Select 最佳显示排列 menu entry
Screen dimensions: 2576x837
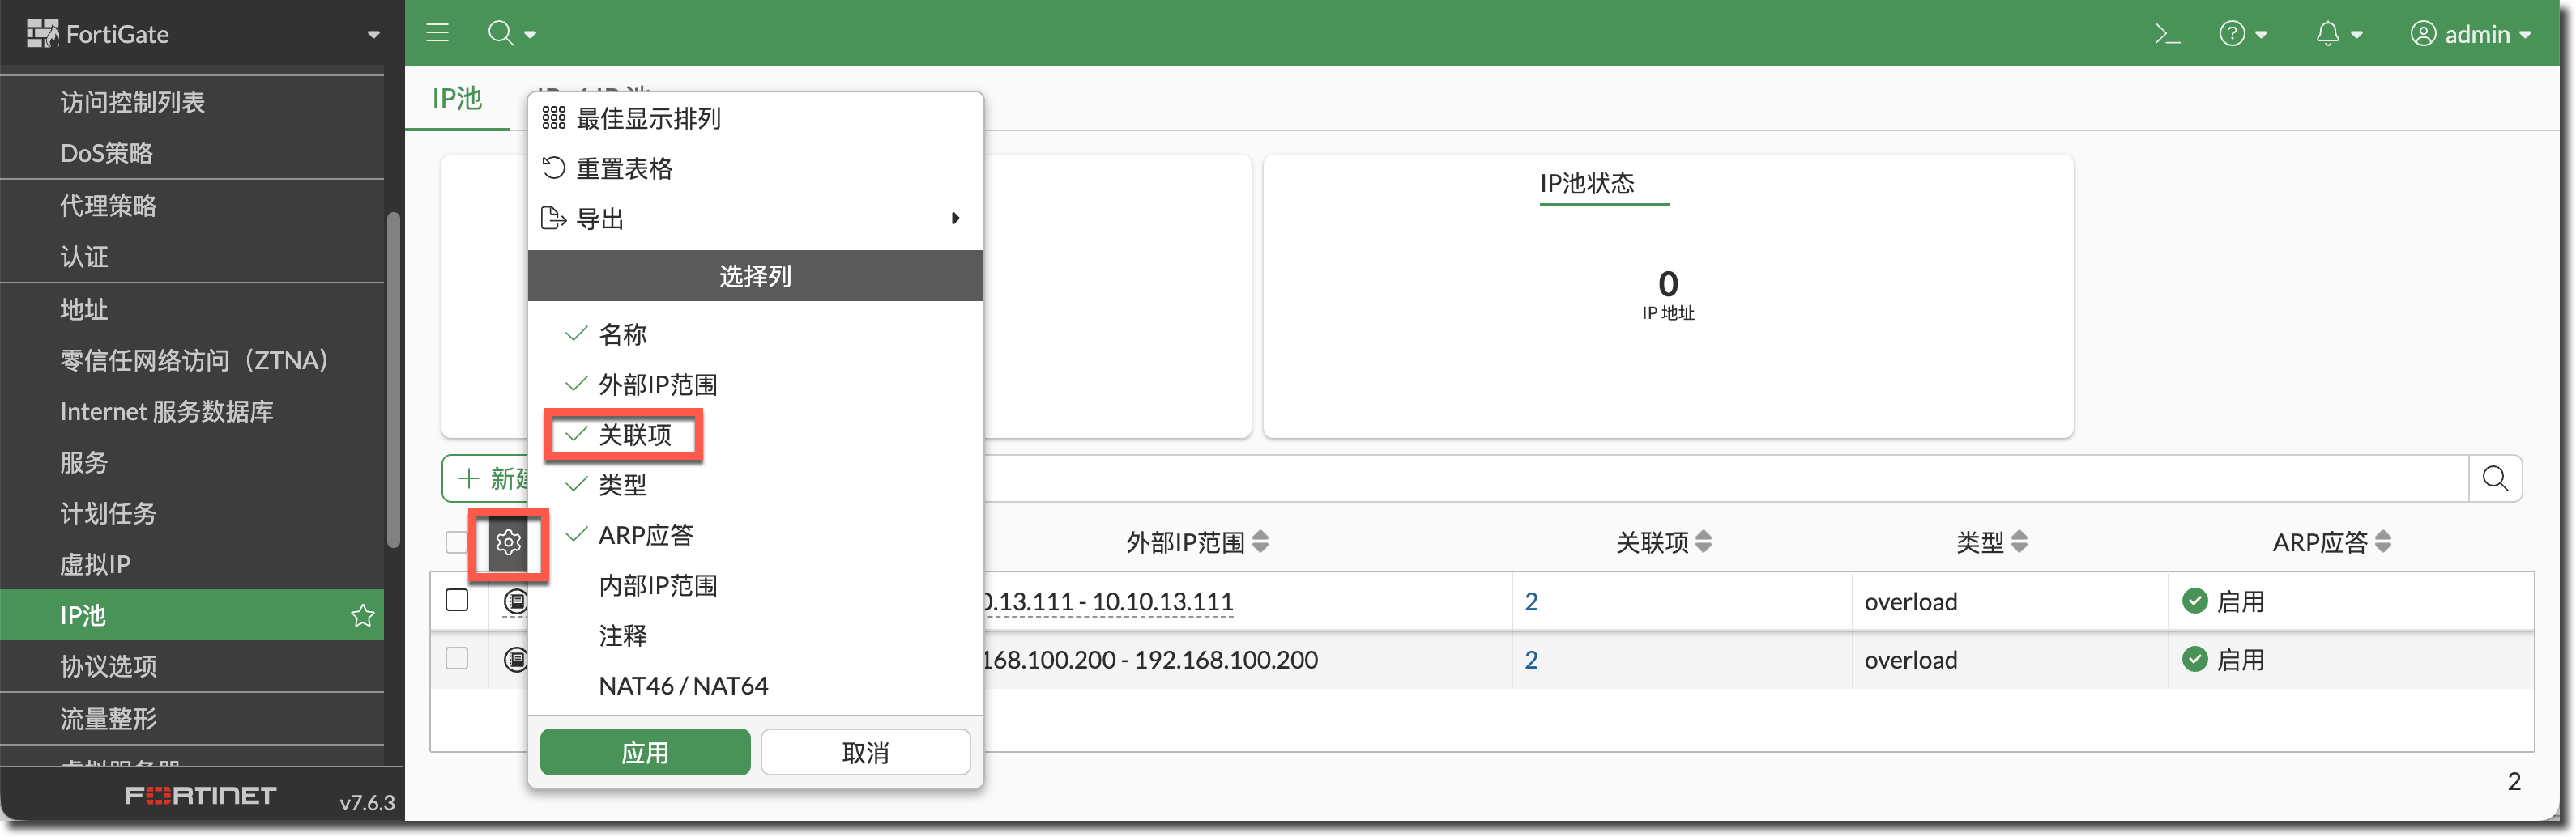648,119
